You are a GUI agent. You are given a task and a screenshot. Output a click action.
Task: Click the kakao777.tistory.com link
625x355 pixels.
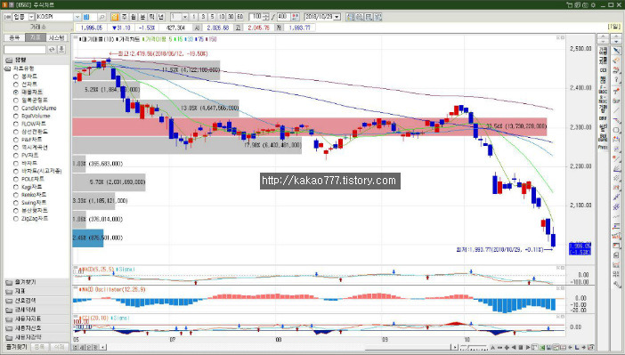click(329, 181)
